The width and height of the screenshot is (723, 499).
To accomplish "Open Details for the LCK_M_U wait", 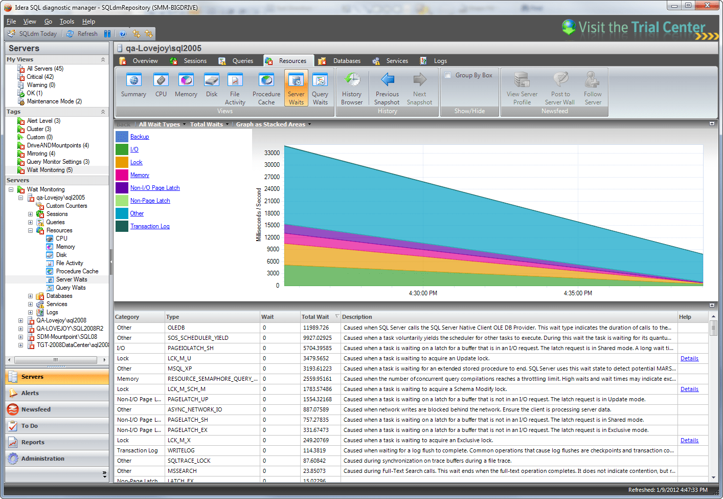I will [x=689, y=358].
